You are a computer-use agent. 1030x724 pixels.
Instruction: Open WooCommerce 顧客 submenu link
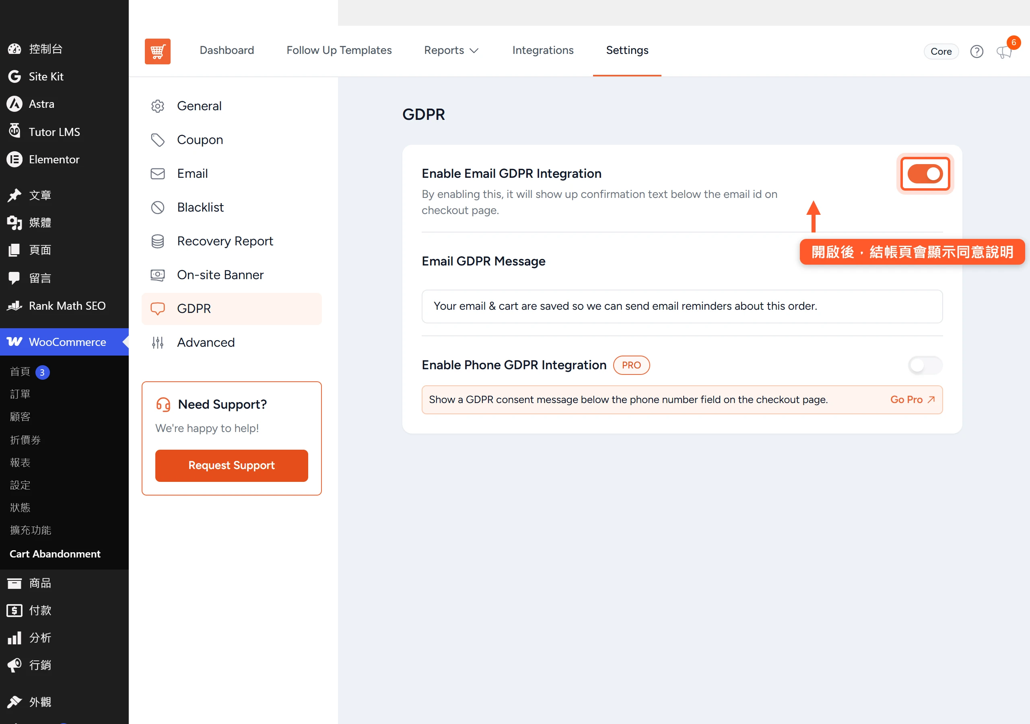(x=20, y=417)
